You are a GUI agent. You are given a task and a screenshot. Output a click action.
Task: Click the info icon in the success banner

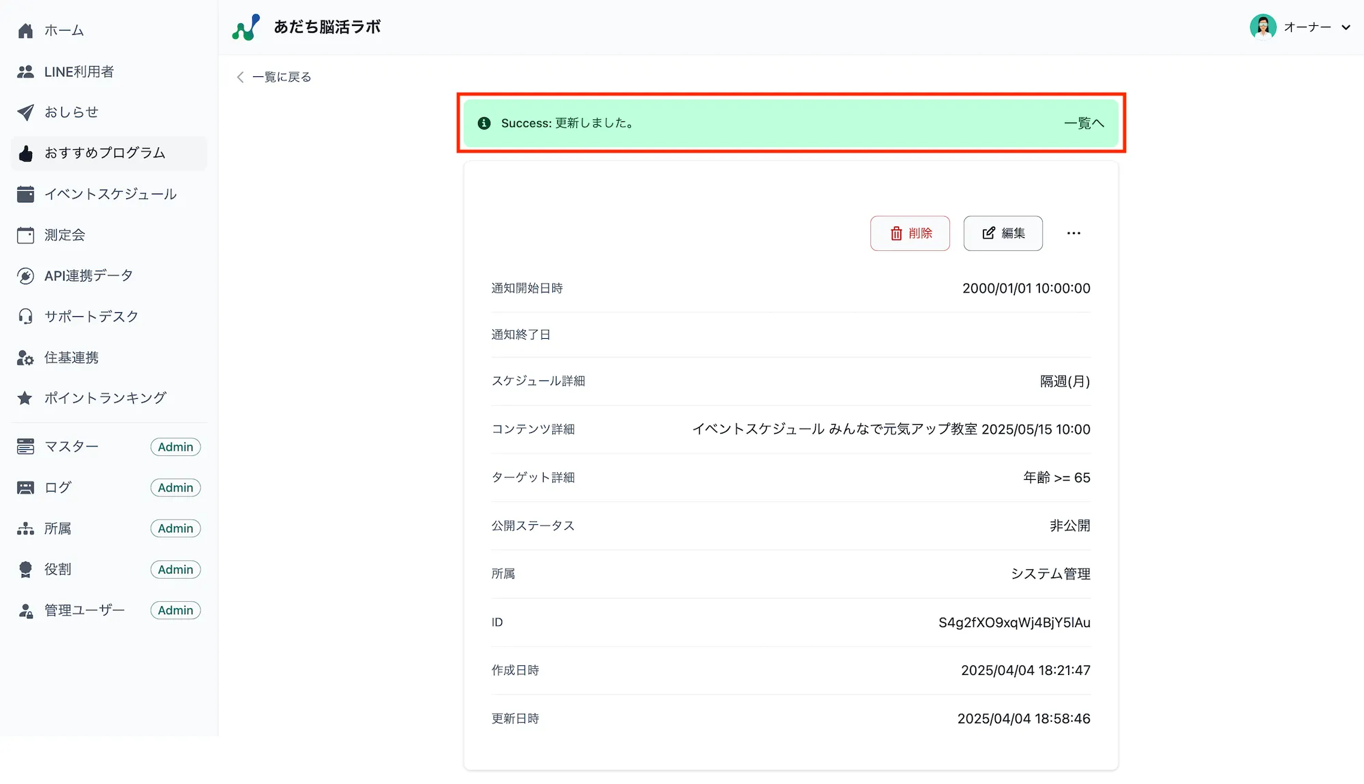click(484, 123)
